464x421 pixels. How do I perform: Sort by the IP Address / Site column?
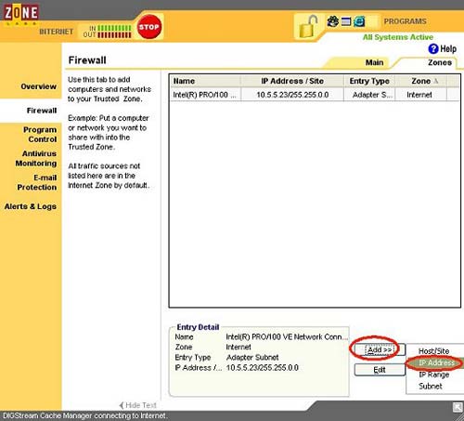(292, 81)
